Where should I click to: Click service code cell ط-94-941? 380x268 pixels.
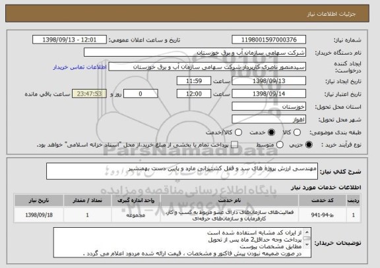[323, 215]
